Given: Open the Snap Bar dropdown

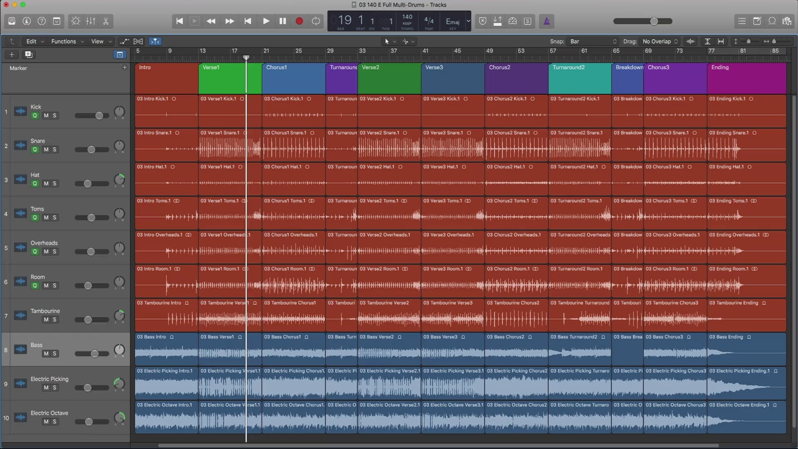Looking at the screenshot, I should click(593, 41).
